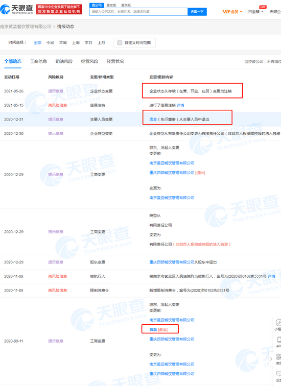Click the red official credit agency banner
The image size is (281, 386).
59,9
